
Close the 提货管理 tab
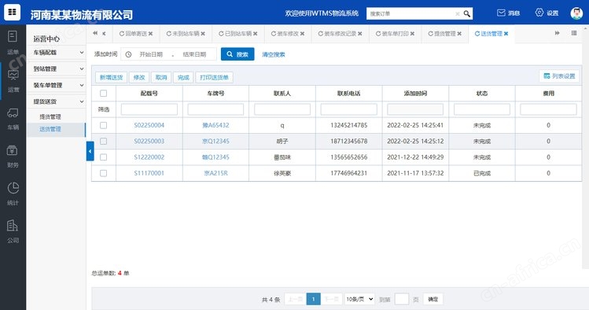[459, 34]
